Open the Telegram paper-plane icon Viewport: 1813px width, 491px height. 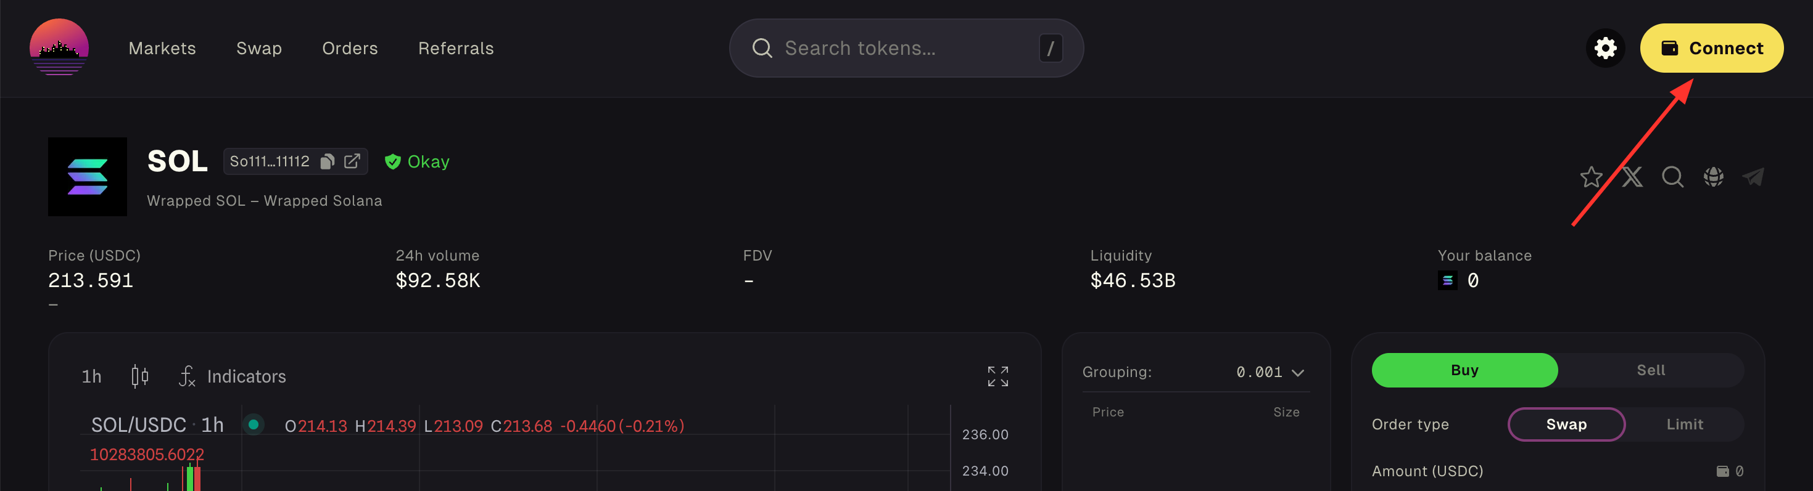(1753, 177)
